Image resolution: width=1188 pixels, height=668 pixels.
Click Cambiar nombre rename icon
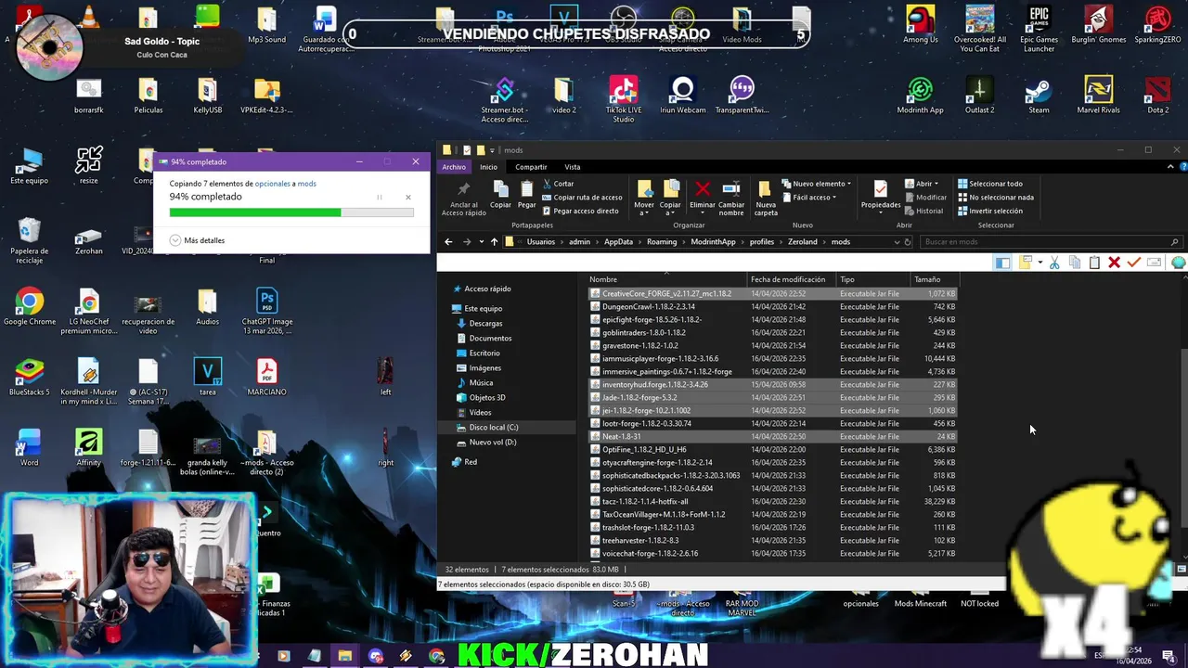click(x=731, y=189)
